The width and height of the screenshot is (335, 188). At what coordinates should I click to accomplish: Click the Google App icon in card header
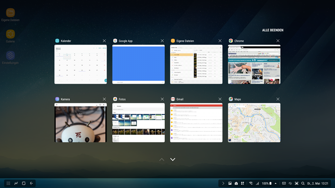pos(115,41)
